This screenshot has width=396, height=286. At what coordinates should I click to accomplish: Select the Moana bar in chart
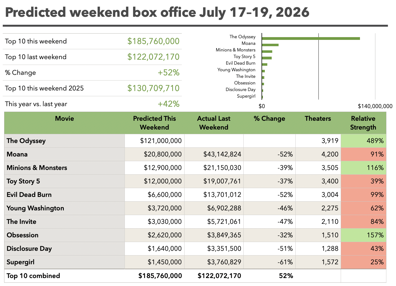(x=270, y=45)
